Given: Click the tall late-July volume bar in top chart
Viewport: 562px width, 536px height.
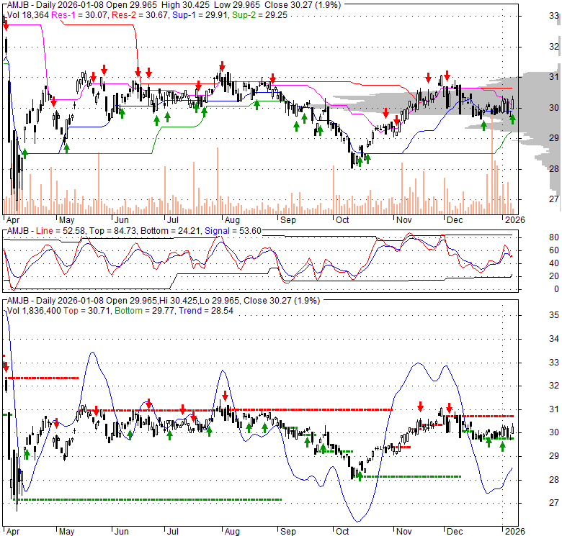Looking at the screenshot, I should [x=217, y=181].
